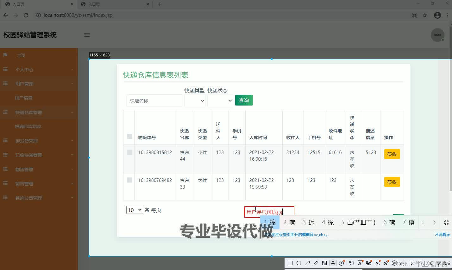Click the sidebar hamburger menu icon

[x=87, y=35]
